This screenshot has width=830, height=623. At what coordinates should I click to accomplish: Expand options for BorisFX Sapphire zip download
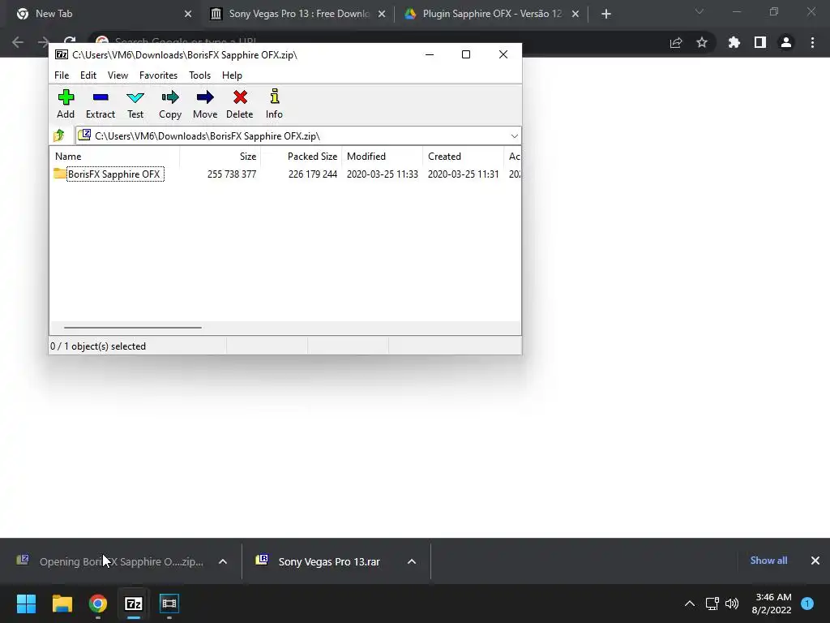tap(223, 561)
